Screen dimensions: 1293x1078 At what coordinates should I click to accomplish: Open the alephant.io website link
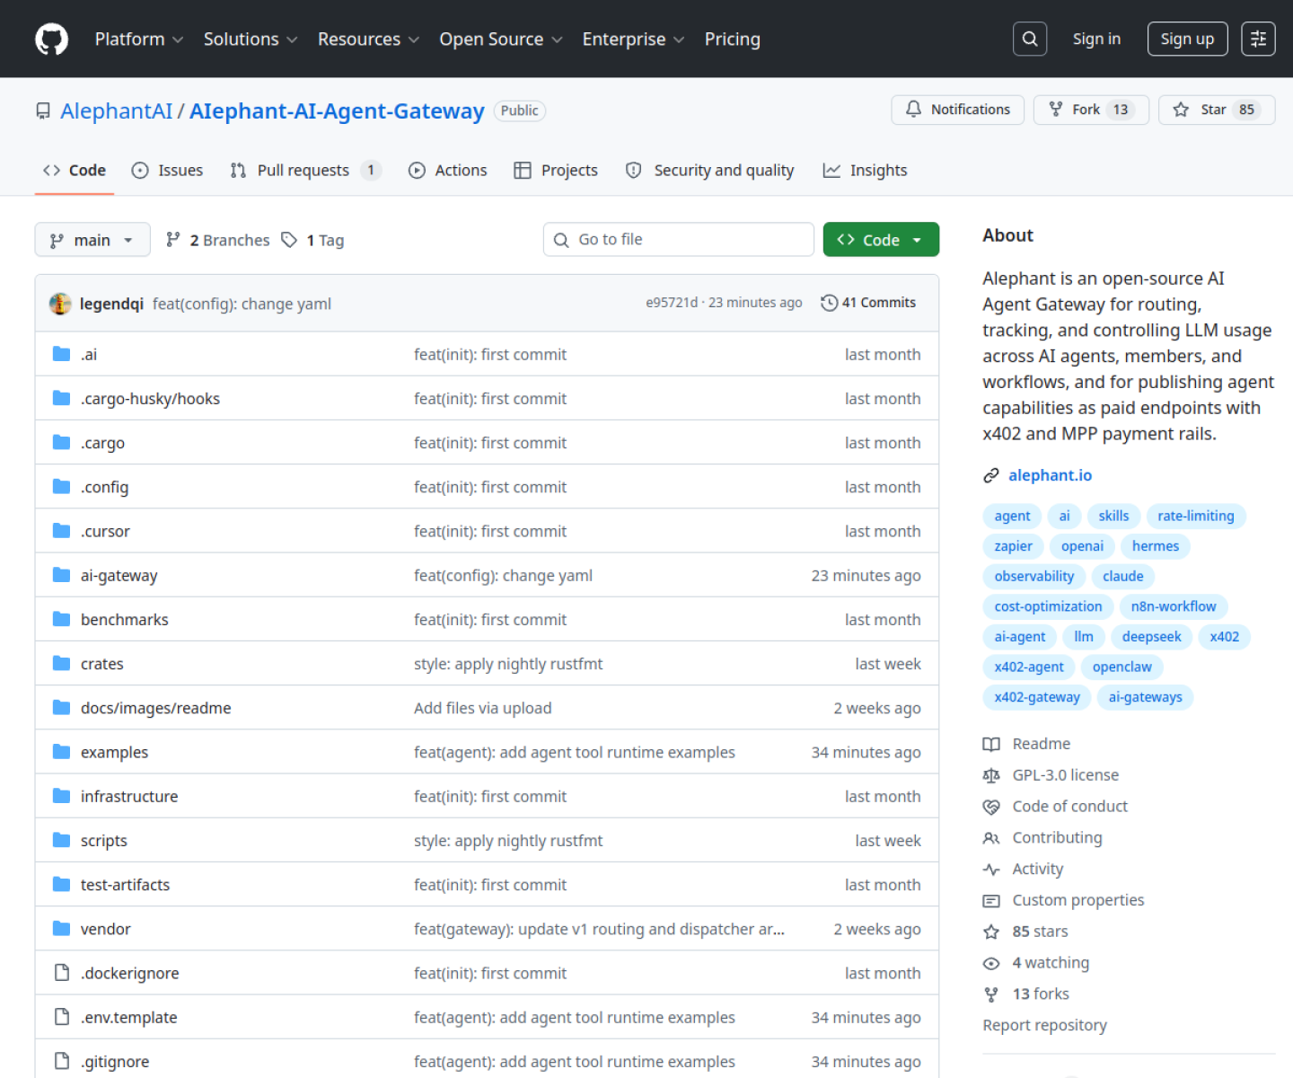coord(1050,475)
